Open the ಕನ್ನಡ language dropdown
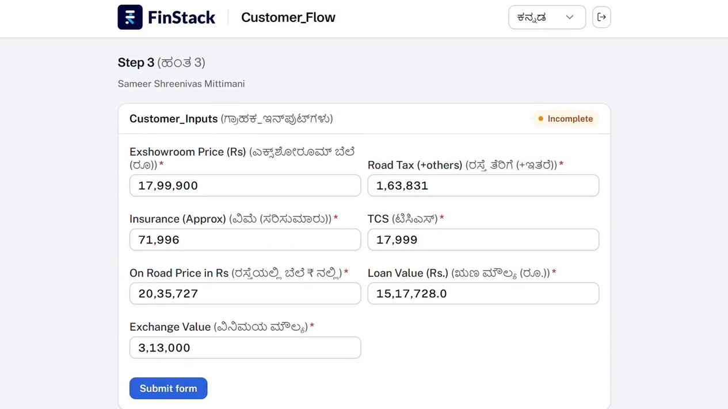 coord(547,17)
